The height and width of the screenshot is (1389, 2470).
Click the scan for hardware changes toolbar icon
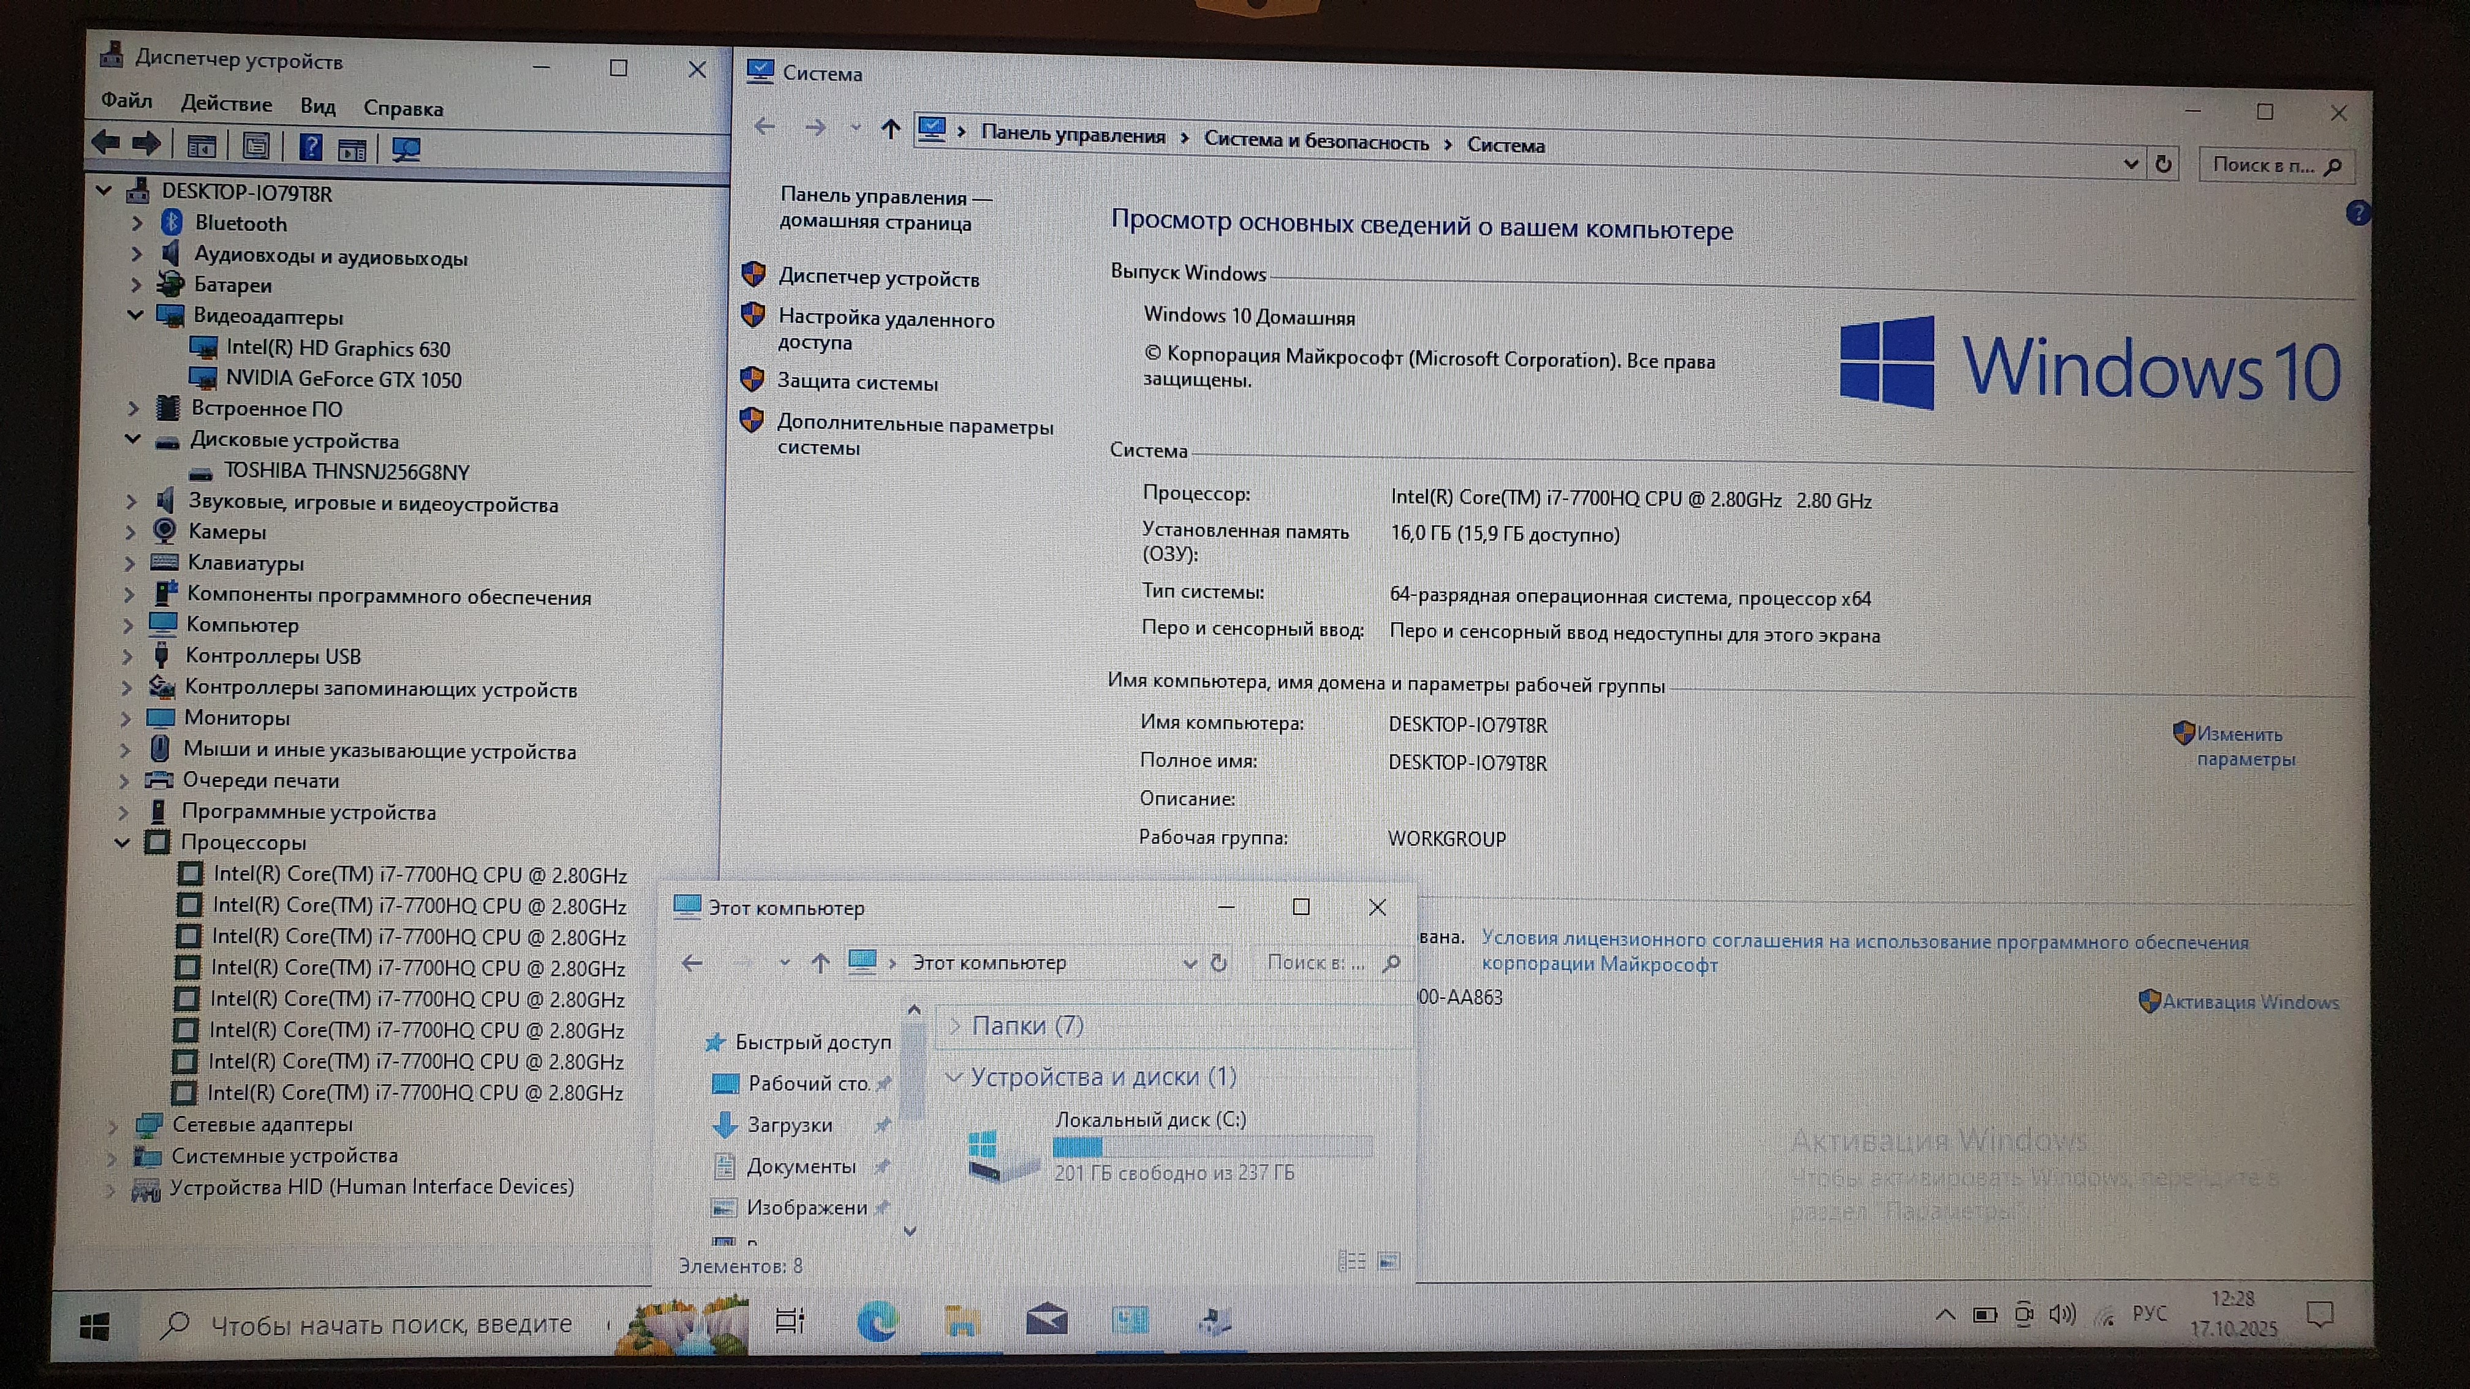pos(406,149)
